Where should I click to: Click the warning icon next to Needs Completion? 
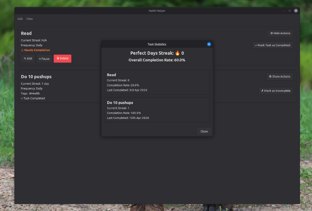click(22, 50)
